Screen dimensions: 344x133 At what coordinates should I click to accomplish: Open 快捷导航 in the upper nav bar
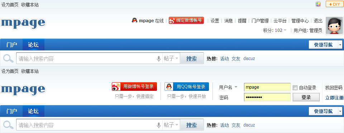pos(325,45)
